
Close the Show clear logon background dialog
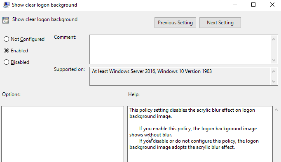(x=272, y=5)
